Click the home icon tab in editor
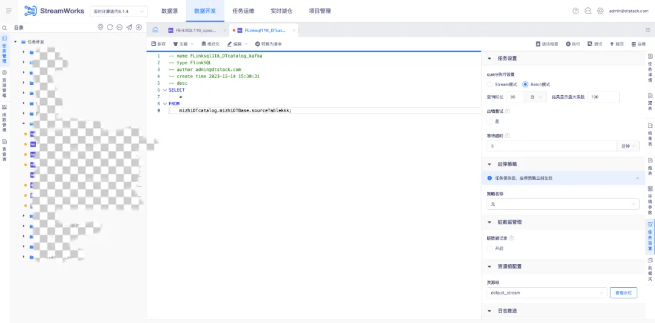The width and height of the screenshot is (655, 323). tap(155, 30)
